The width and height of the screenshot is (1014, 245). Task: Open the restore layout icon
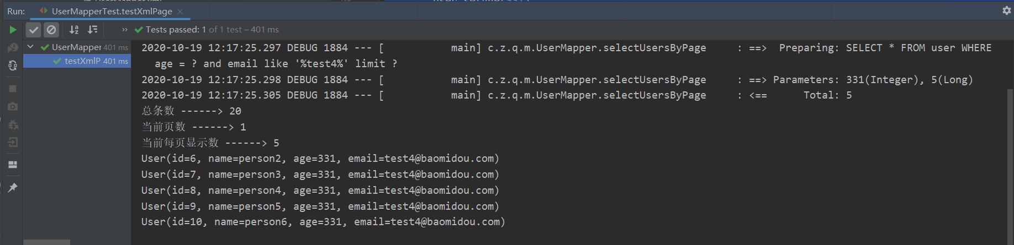(13, 165)
